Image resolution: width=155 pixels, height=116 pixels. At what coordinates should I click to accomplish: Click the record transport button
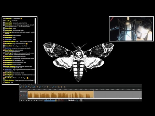(x=32, y=100)
